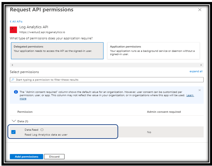Viewport: 212px width, 166px height.
Task: Collapse the Data (1) group chevron
Action: pos(14,121)
